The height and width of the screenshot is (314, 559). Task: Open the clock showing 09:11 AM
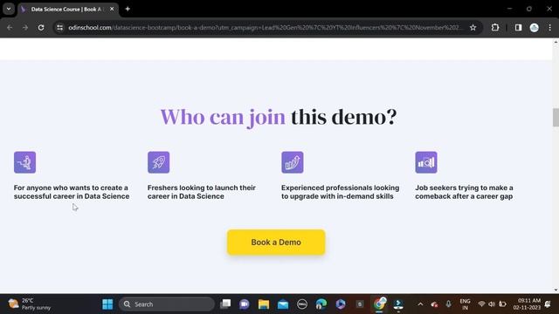pyautogui.click(x=527, y=304)
